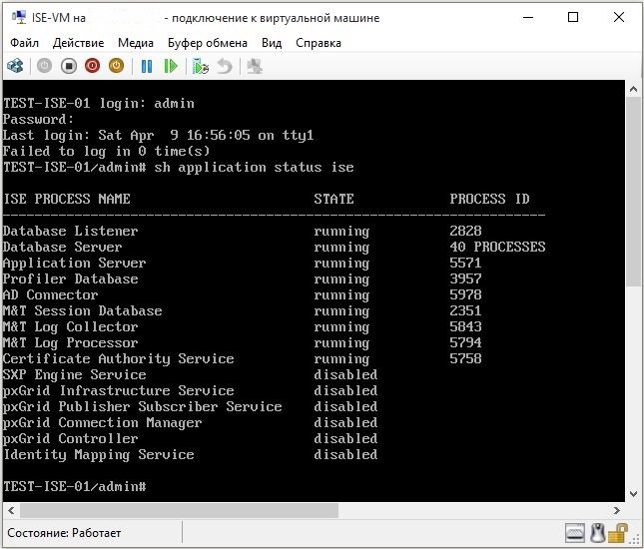Click the greyed Start VM icon
This screenshot has width=644, height=549.
click(x=44, y=66)
